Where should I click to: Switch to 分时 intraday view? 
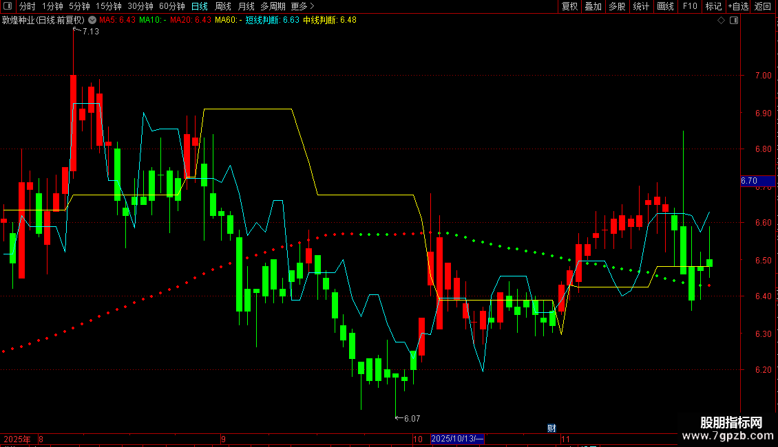pyautogui.click(x=28, y=6)
